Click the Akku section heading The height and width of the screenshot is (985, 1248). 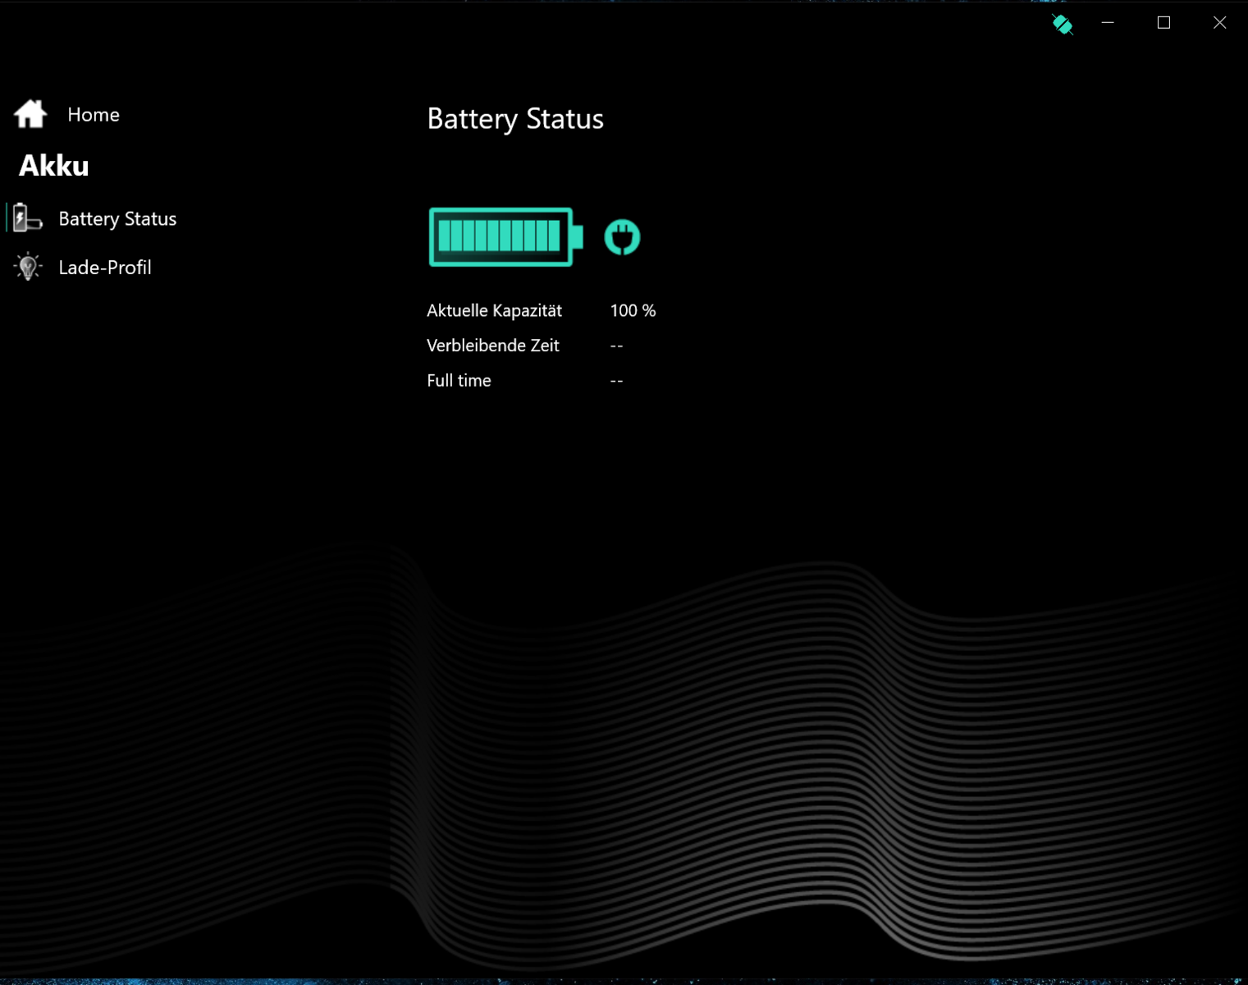(54, 166)
